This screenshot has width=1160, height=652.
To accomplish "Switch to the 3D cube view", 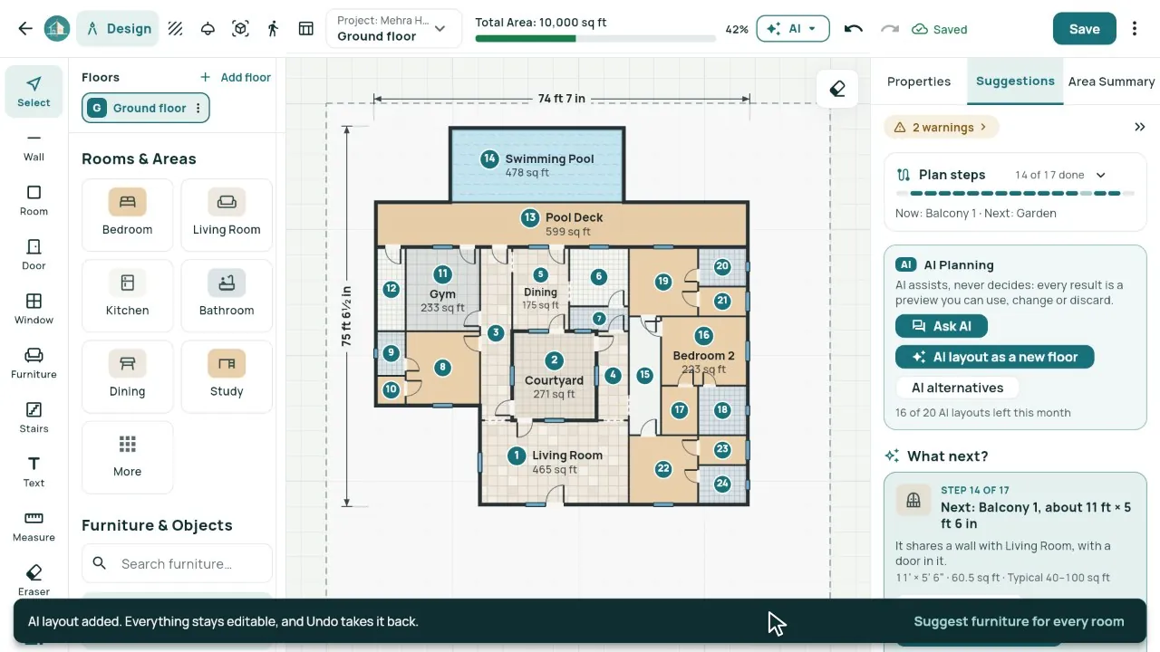I will tap(240, 29).
